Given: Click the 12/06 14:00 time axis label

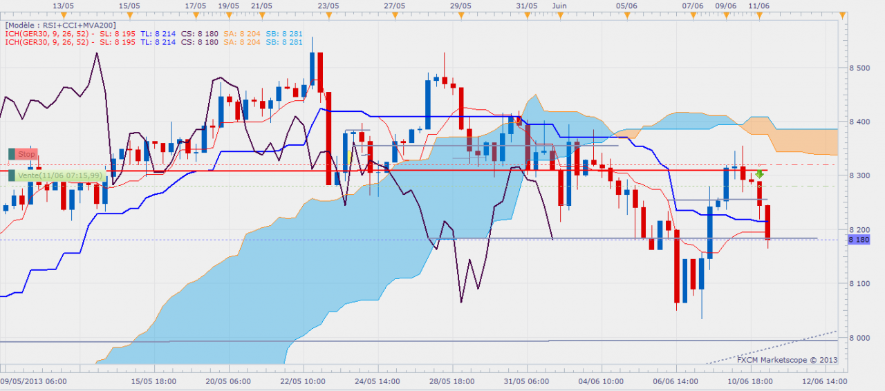Looking at the screenshot, I should [x=826, y=381].
